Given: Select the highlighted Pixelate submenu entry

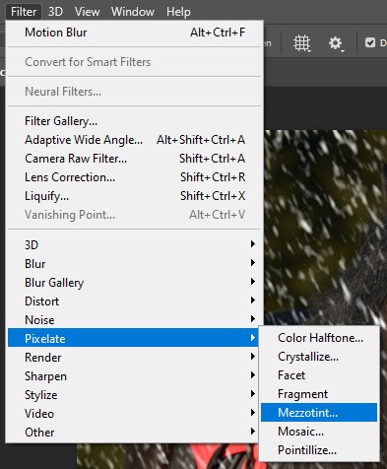Looking at the screenshot, I should pyautogui.click(x=133, y=339).
